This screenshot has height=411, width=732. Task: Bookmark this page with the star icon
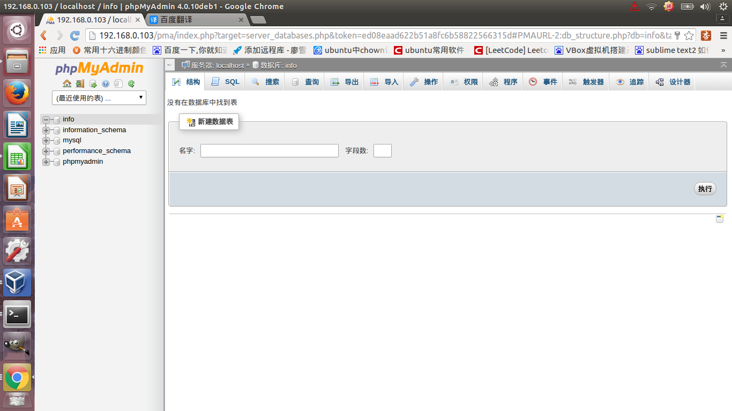tap(689, 35)
